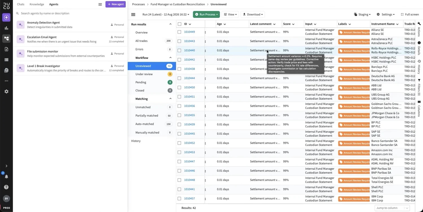Check the box for trade 1010443
This screenshot has width=423, height=212.
pyautogui.click(x=179, y=41)
